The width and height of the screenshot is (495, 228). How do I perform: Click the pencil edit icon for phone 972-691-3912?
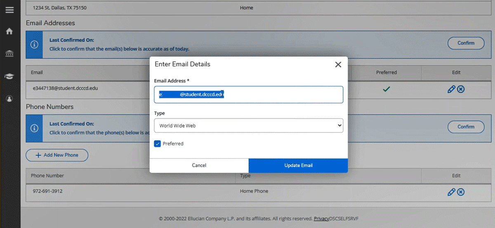(451, 192)
